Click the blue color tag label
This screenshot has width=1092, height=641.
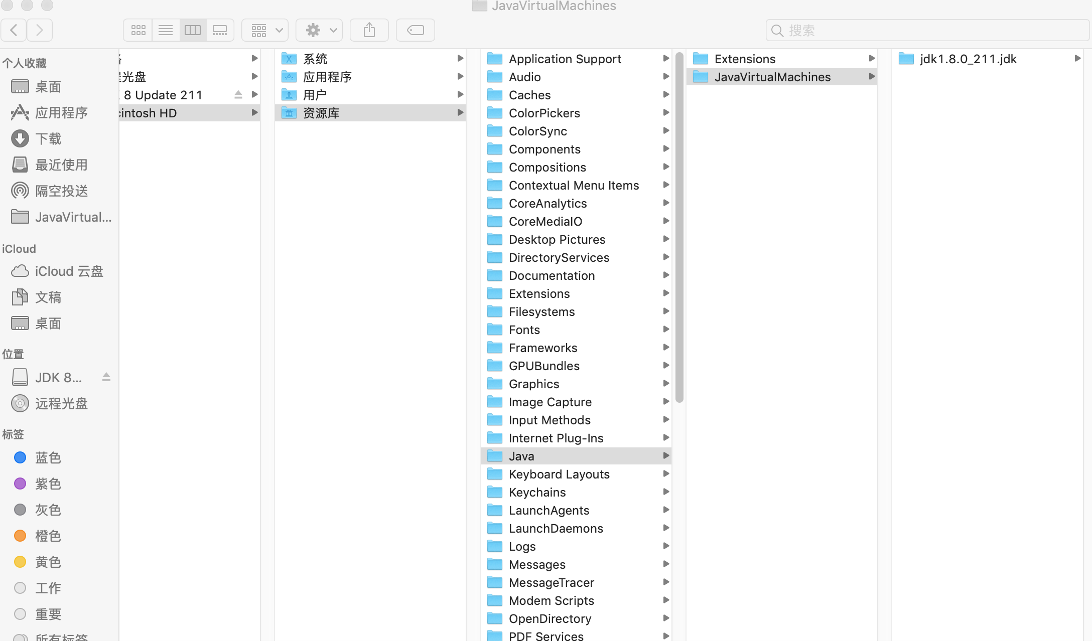(x=47, y=457)
